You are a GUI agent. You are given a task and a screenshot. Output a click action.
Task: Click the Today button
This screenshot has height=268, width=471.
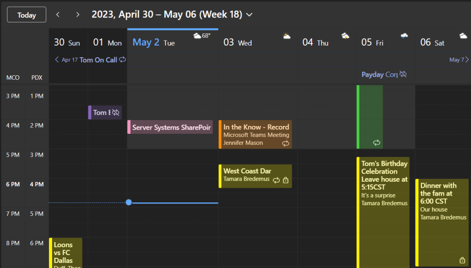click(26, 15)
